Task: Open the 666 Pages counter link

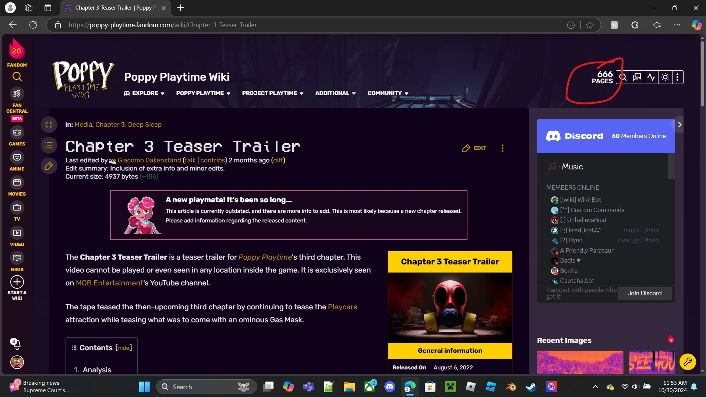Action: [x=602, y=77]
